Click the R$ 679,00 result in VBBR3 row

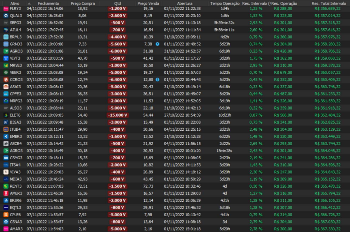[283, 73]
